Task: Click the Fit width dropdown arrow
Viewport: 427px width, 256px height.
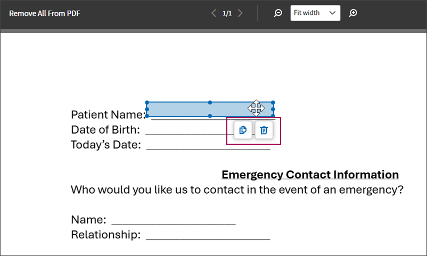Action: point(332,13)
